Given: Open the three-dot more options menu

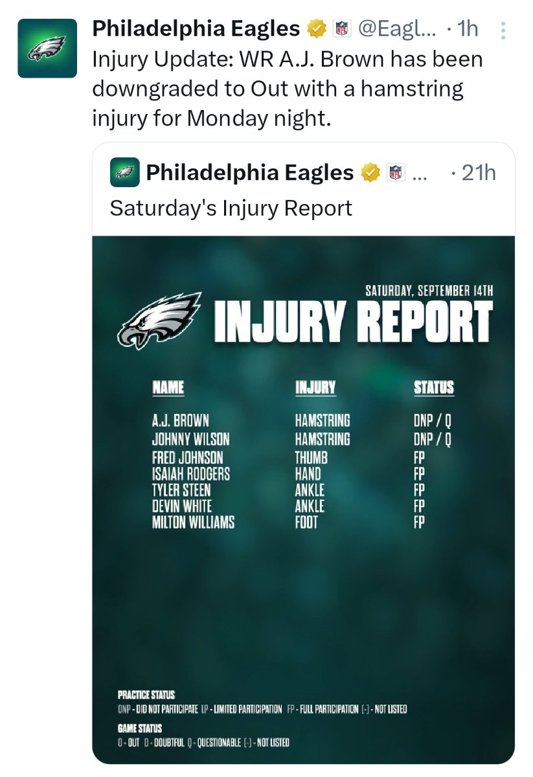Looking at the screenshot, I should click(505, 30).
